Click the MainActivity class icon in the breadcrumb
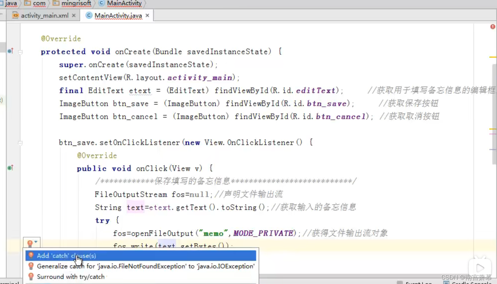The image size is (497, 284). (x=101, y=3)
